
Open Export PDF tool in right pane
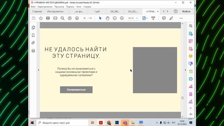[190, 34]
